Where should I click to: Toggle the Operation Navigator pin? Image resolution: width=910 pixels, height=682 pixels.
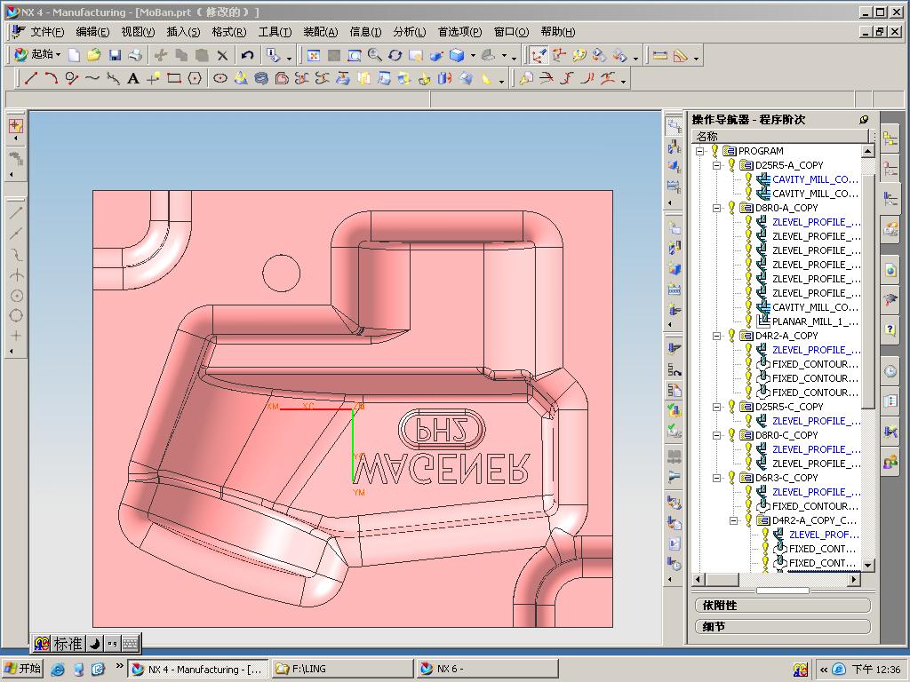pos(863,120)
